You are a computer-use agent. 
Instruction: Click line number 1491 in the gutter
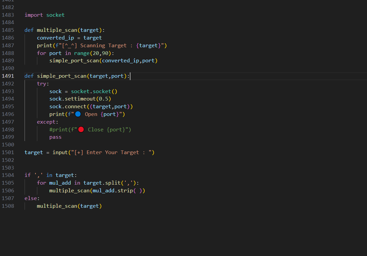(8, 76)
